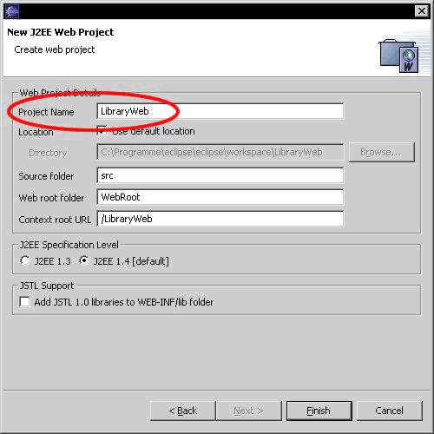
Task: Focus the Source folder text field
Action: tap(220, 175)
